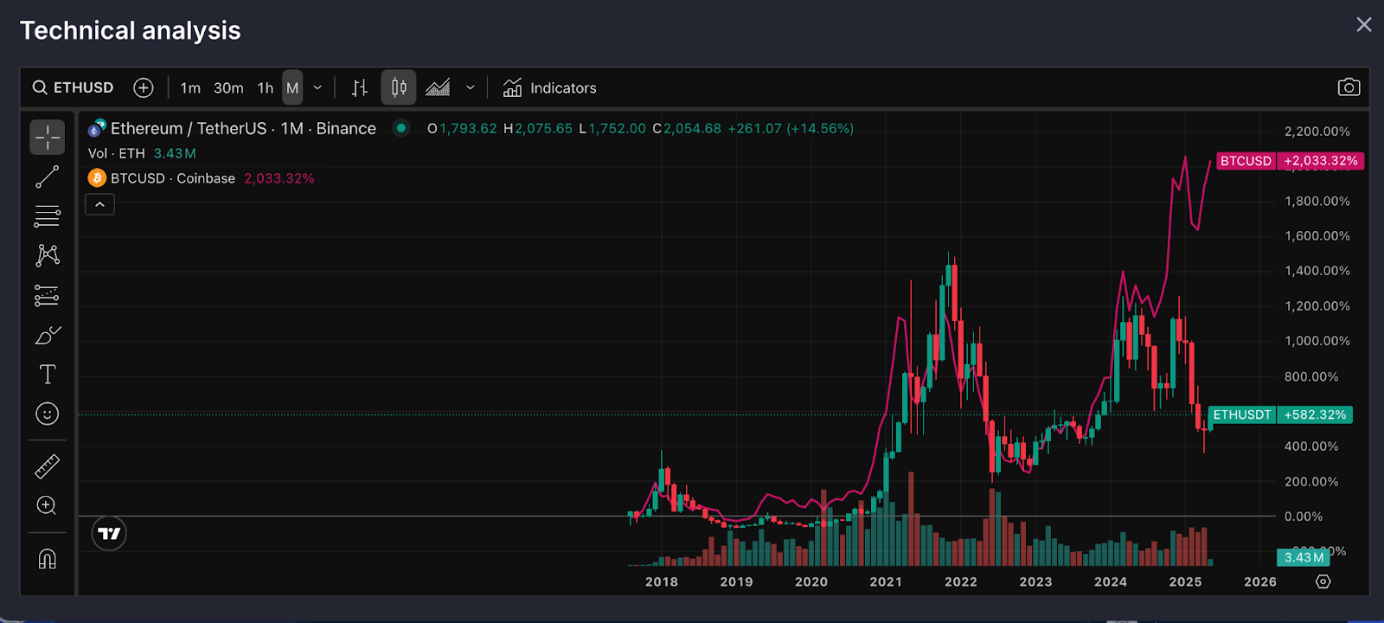Switch to area chart style
The image size is (1384, 623).
[x=438, y=87]
